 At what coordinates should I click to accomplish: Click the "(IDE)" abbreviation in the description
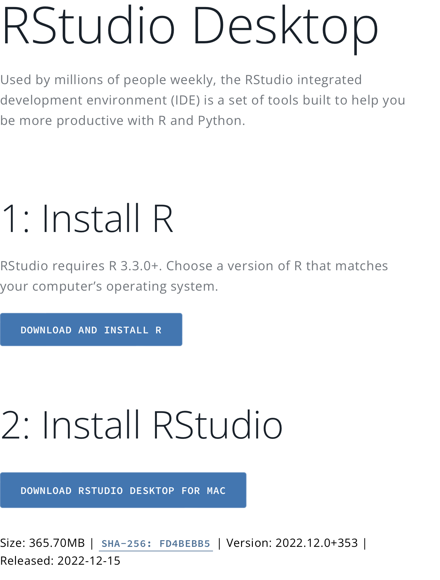(185, 100)
